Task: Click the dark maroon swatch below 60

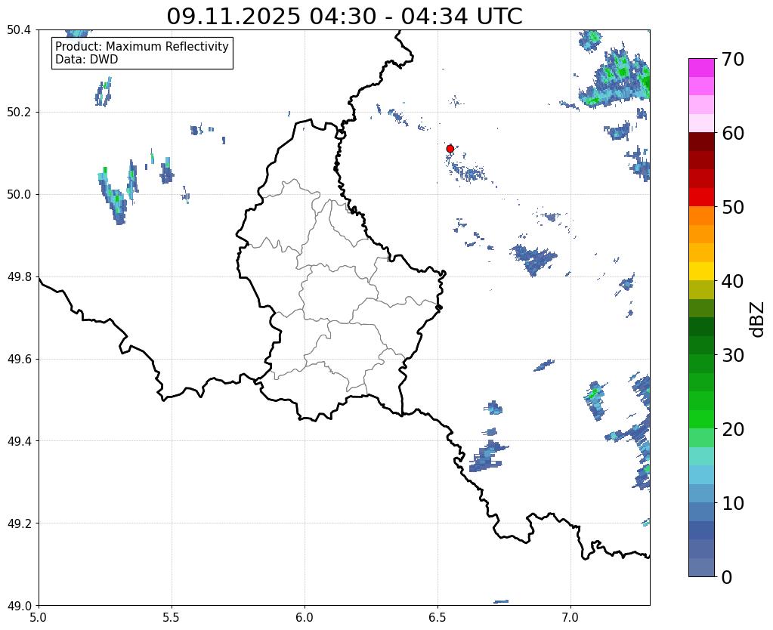Action: pos(701,142)
